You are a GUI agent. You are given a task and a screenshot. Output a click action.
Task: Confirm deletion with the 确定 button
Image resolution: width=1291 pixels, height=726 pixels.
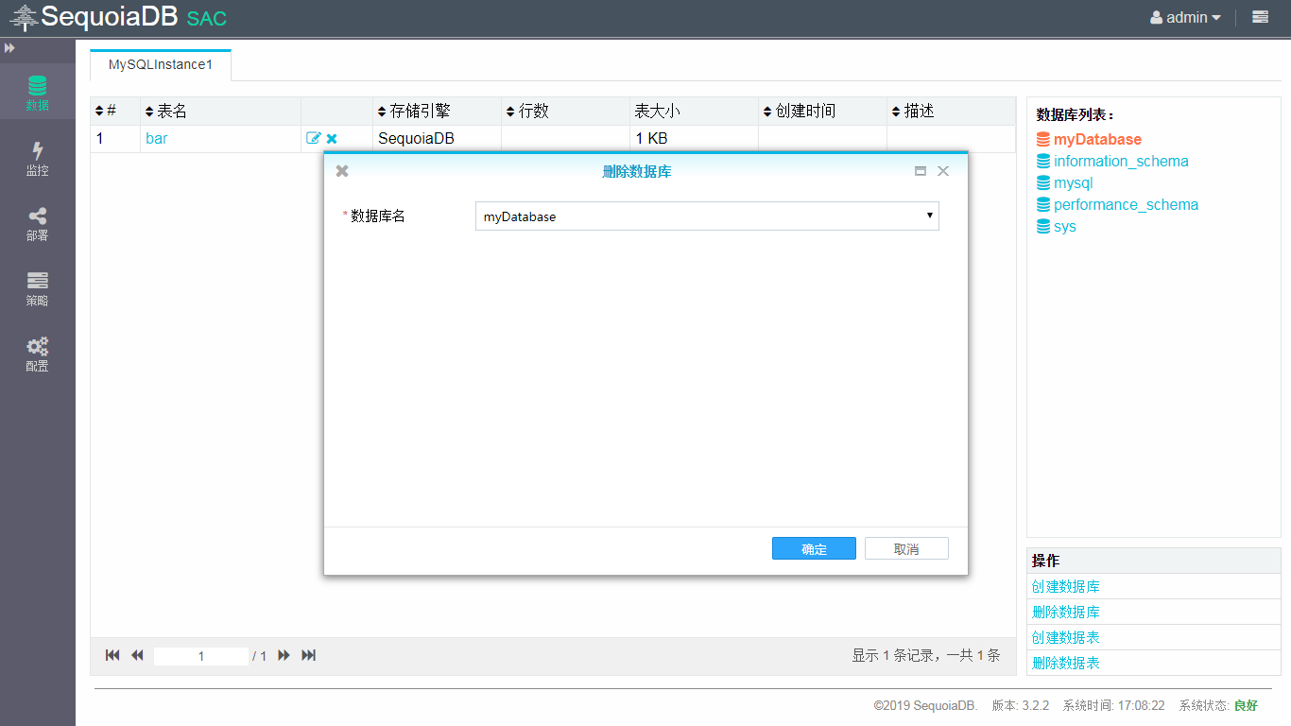pyautogui.click(x=814, y=548)
